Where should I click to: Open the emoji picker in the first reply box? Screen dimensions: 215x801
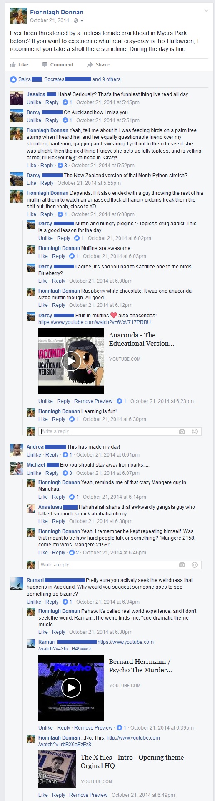pyautogui.click(x=194, y=431)
